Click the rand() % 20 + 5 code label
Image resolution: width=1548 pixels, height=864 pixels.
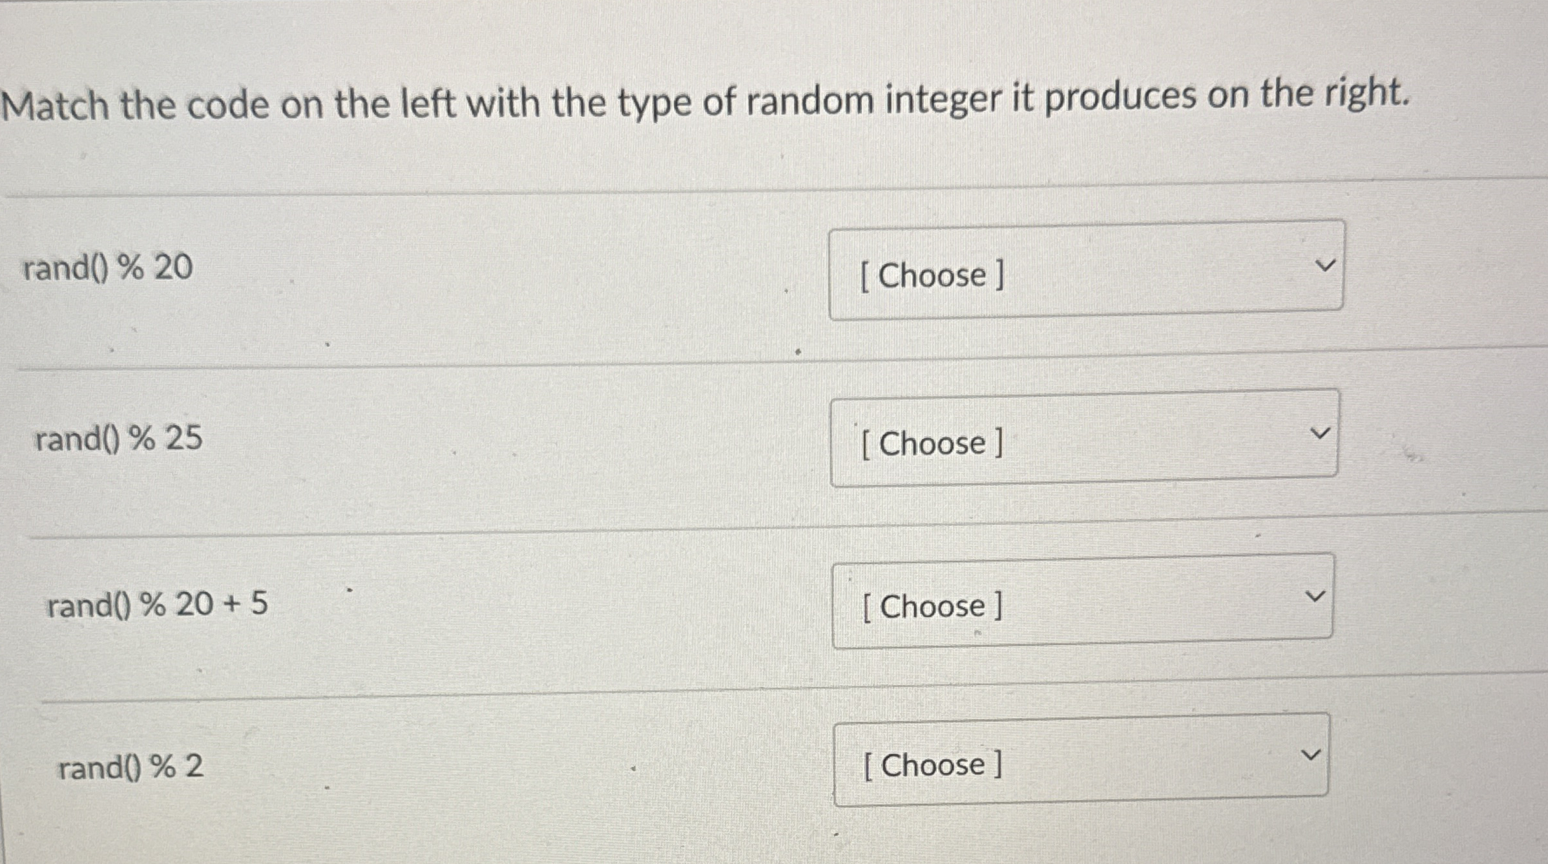(x=156, y=602)
